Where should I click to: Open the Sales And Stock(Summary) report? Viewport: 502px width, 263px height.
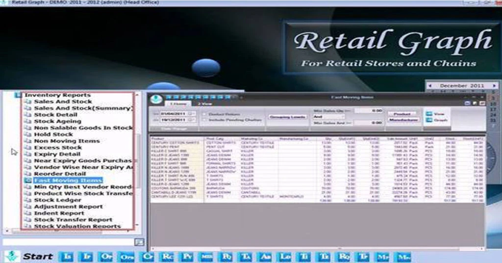[x=83, y=108]
